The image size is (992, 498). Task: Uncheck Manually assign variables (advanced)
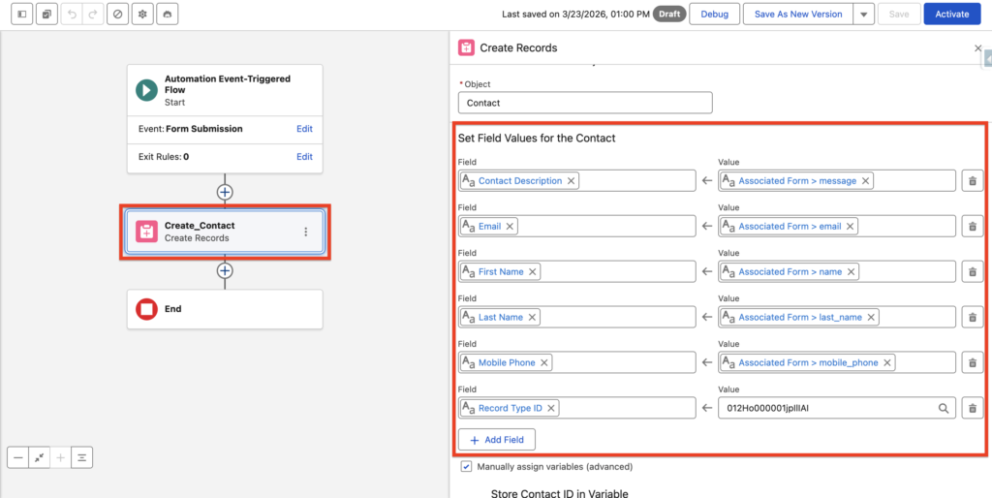tap(466, 466)
